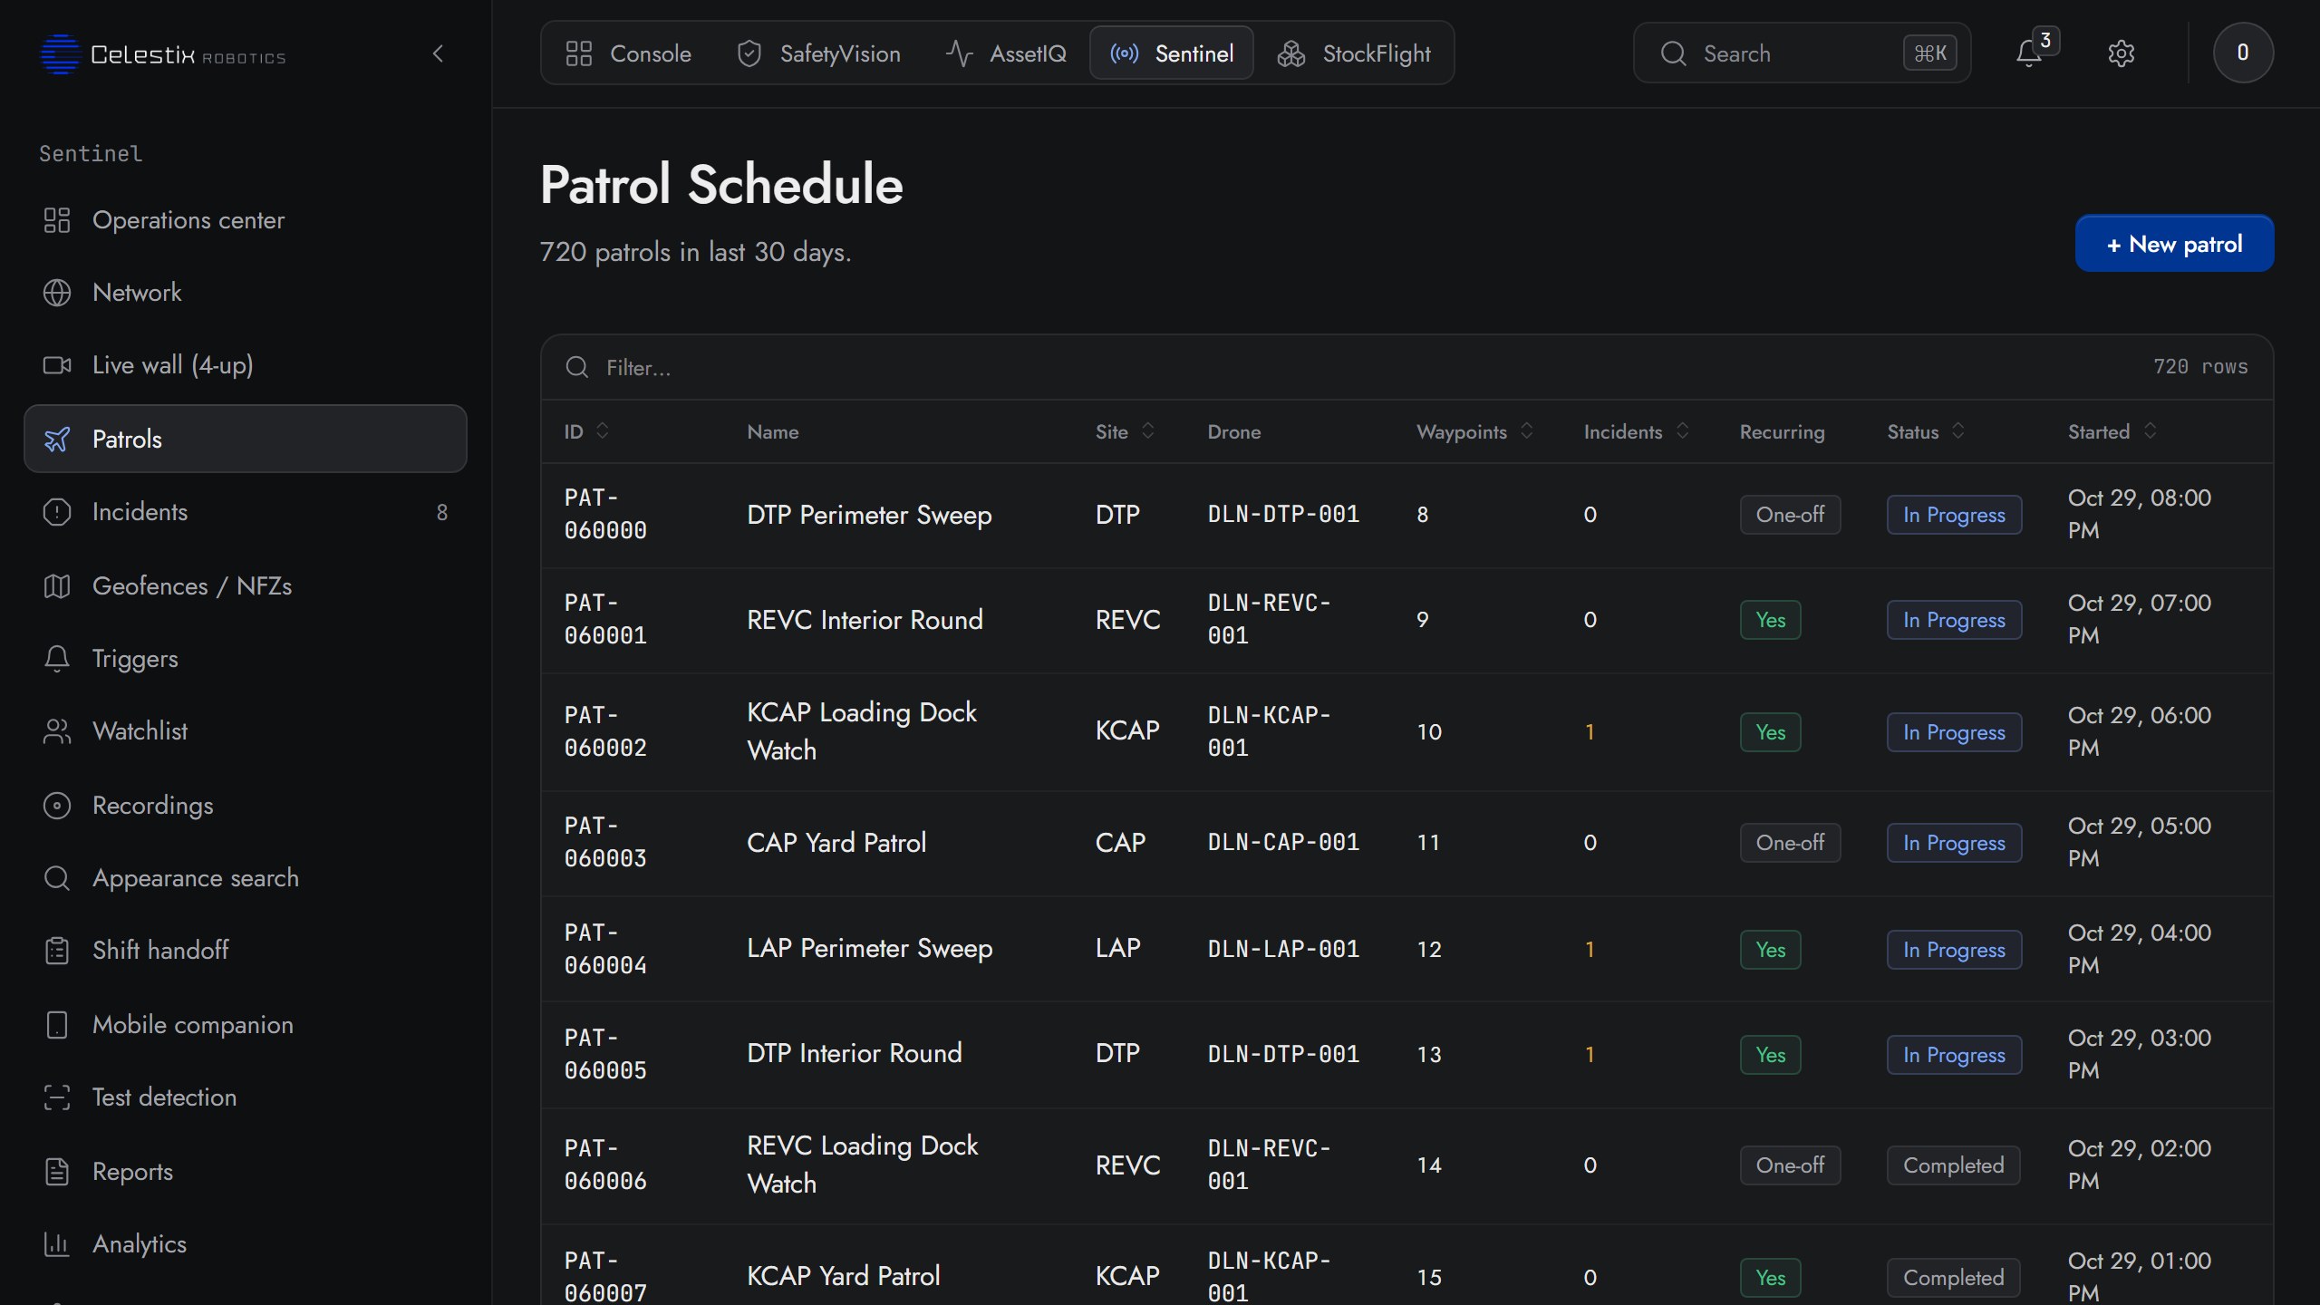
Task: Click the Recurring column header
Action: pyautogui.click(x=1782, y=431)
